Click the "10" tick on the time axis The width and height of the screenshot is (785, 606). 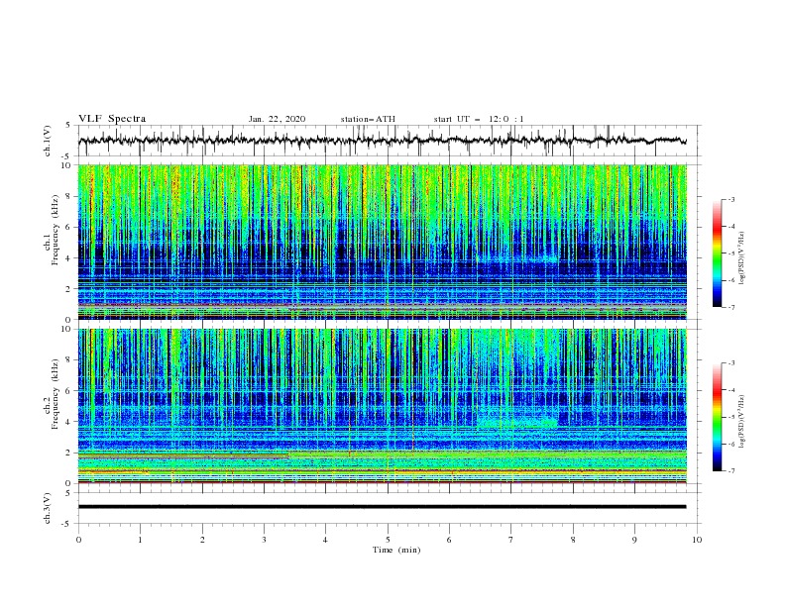click(x=697, y=540)
